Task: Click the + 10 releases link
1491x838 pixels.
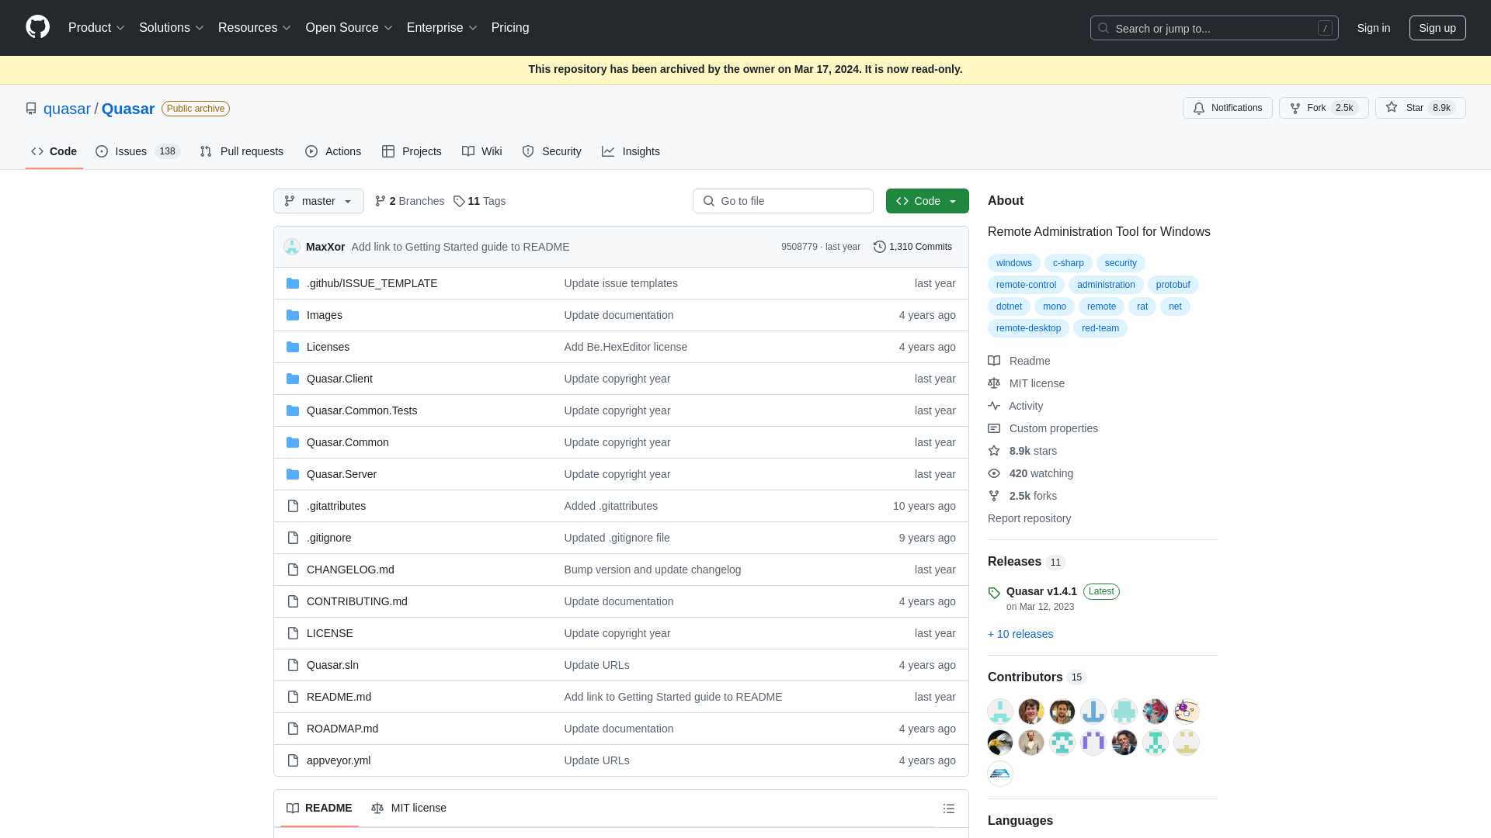Action: click(1020, 634)
